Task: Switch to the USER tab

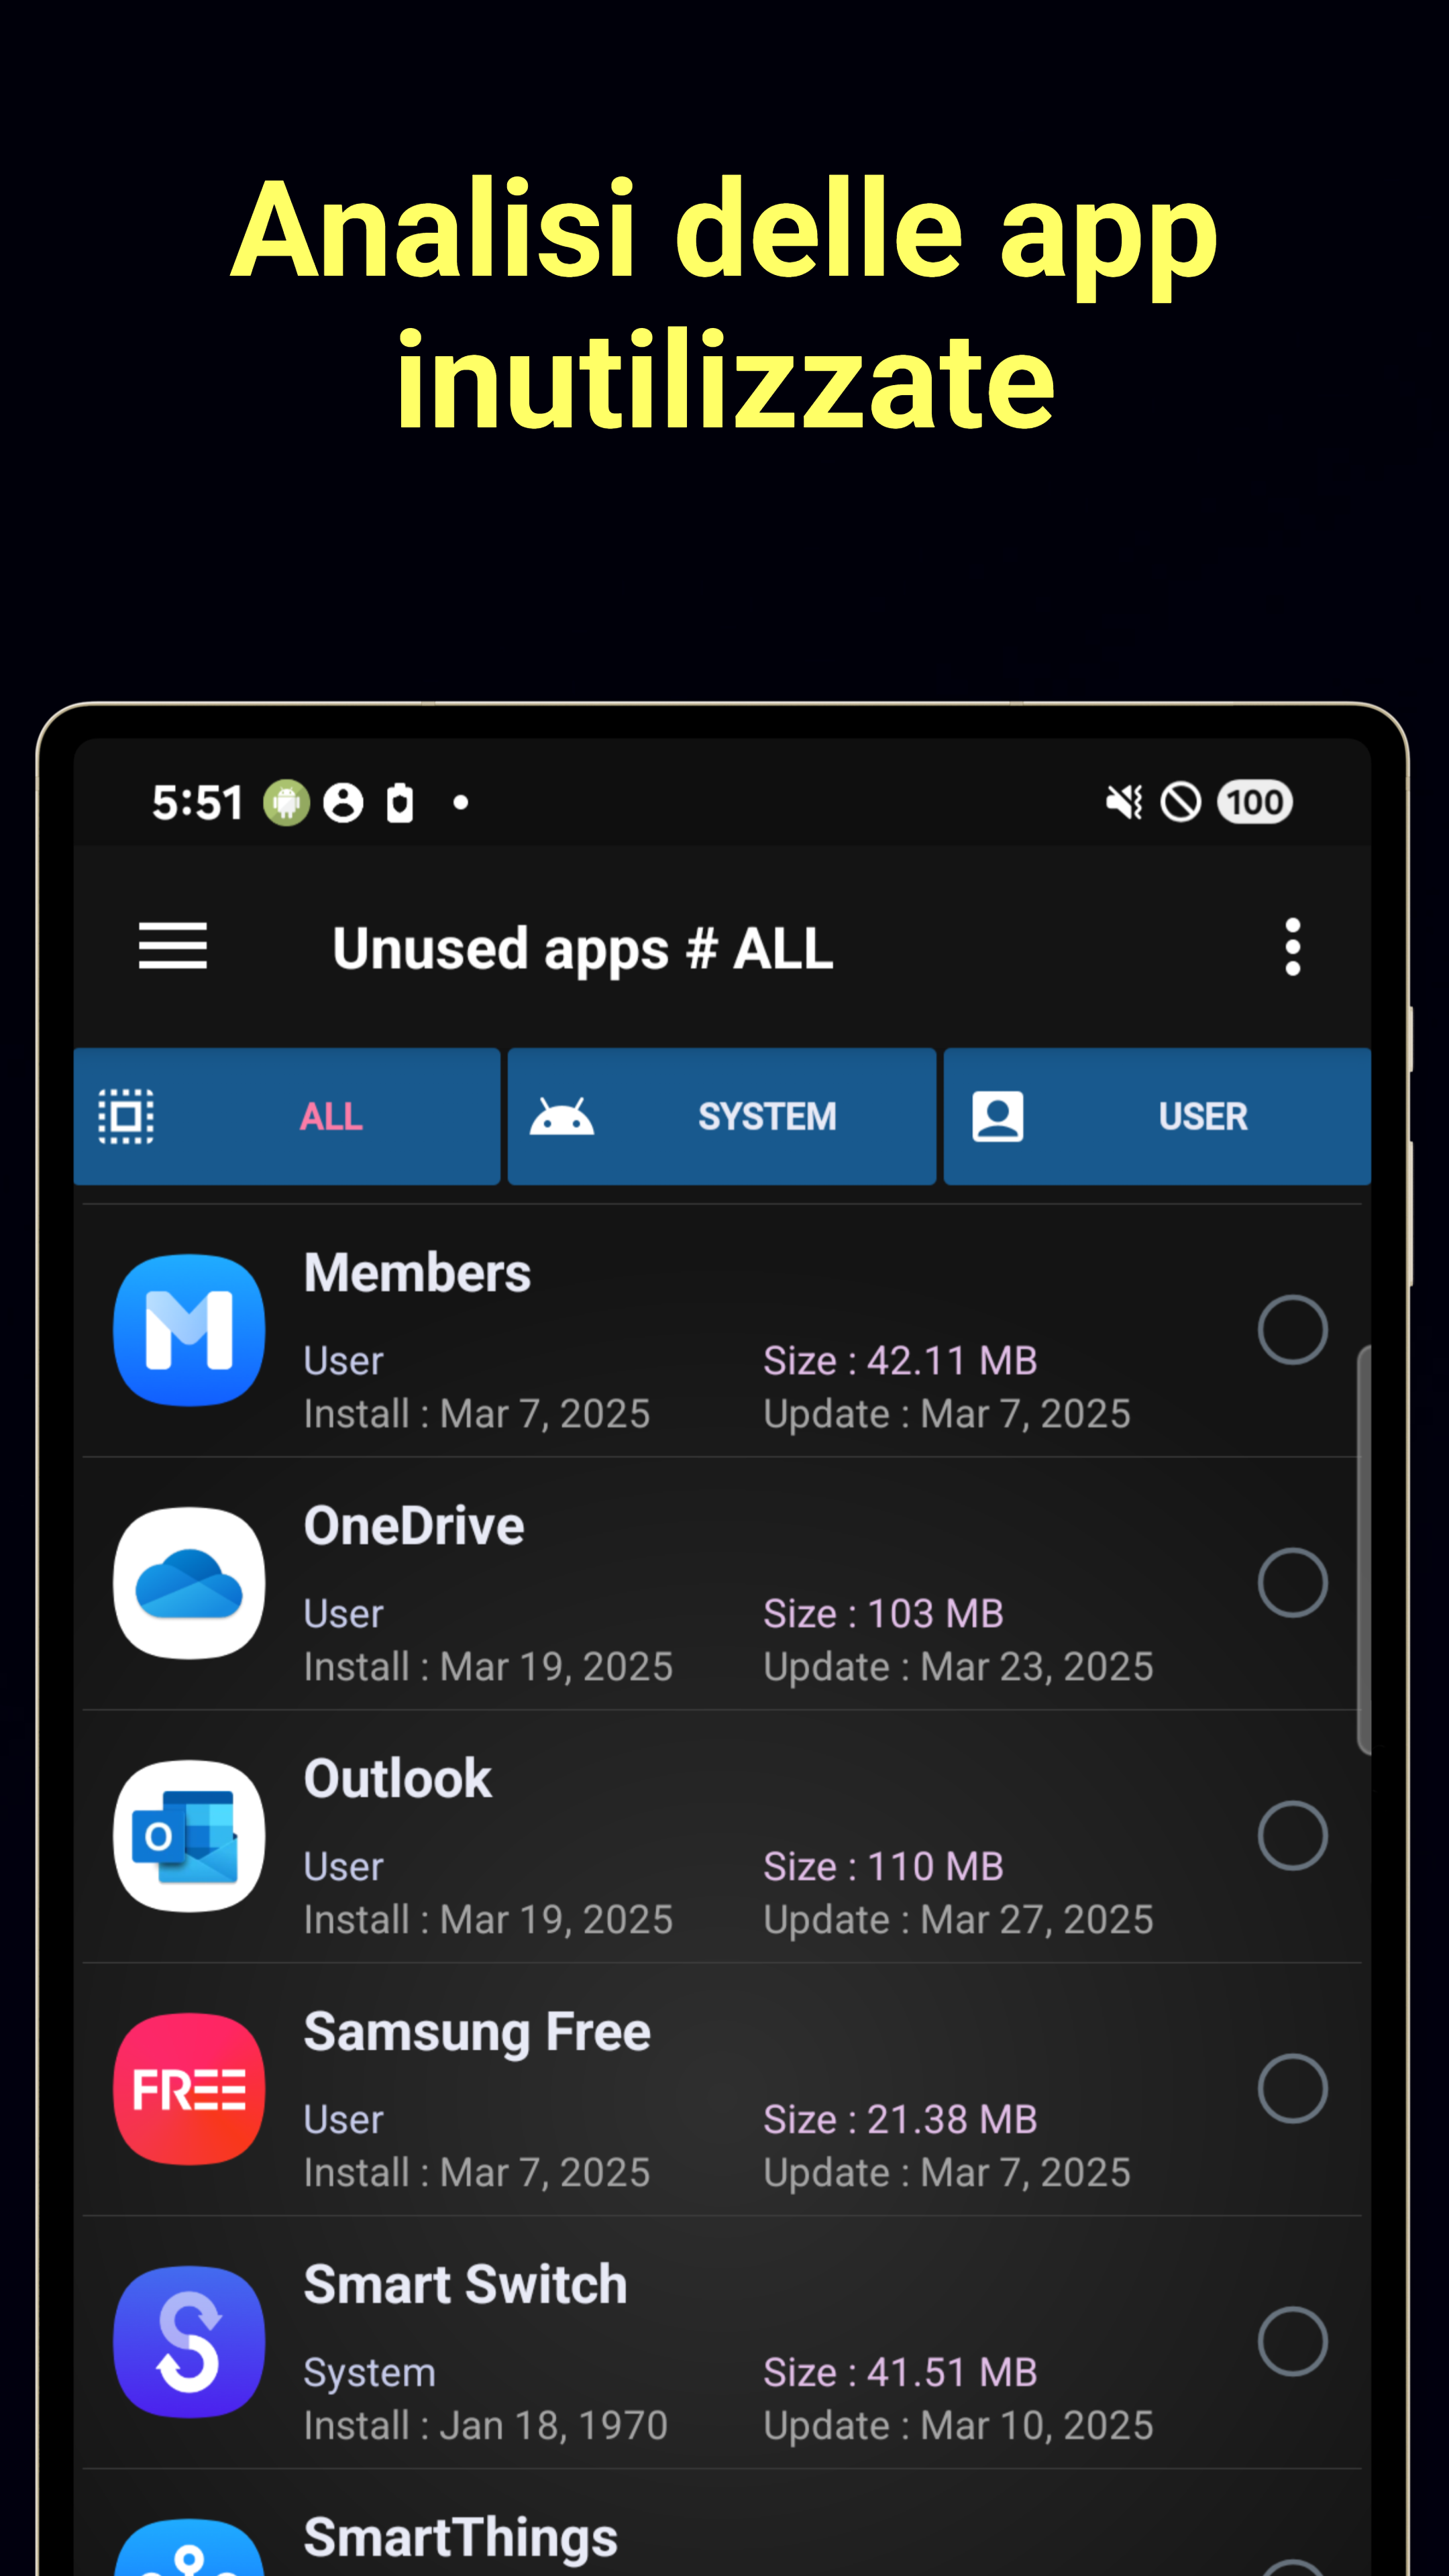Action: pos(1157,1116)
